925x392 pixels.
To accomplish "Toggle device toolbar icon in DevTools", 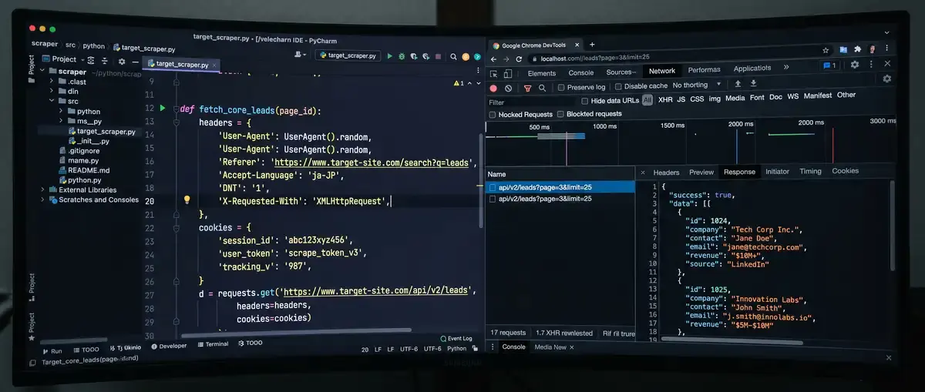I will point(508,74).
